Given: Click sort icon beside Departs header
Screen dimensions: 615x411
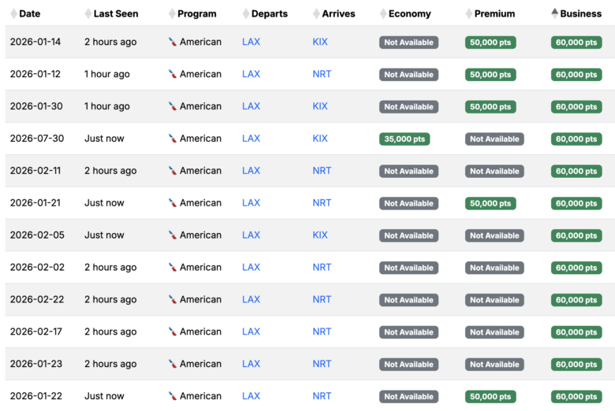Looking at the screenshot, I should [x=245, y=13].
